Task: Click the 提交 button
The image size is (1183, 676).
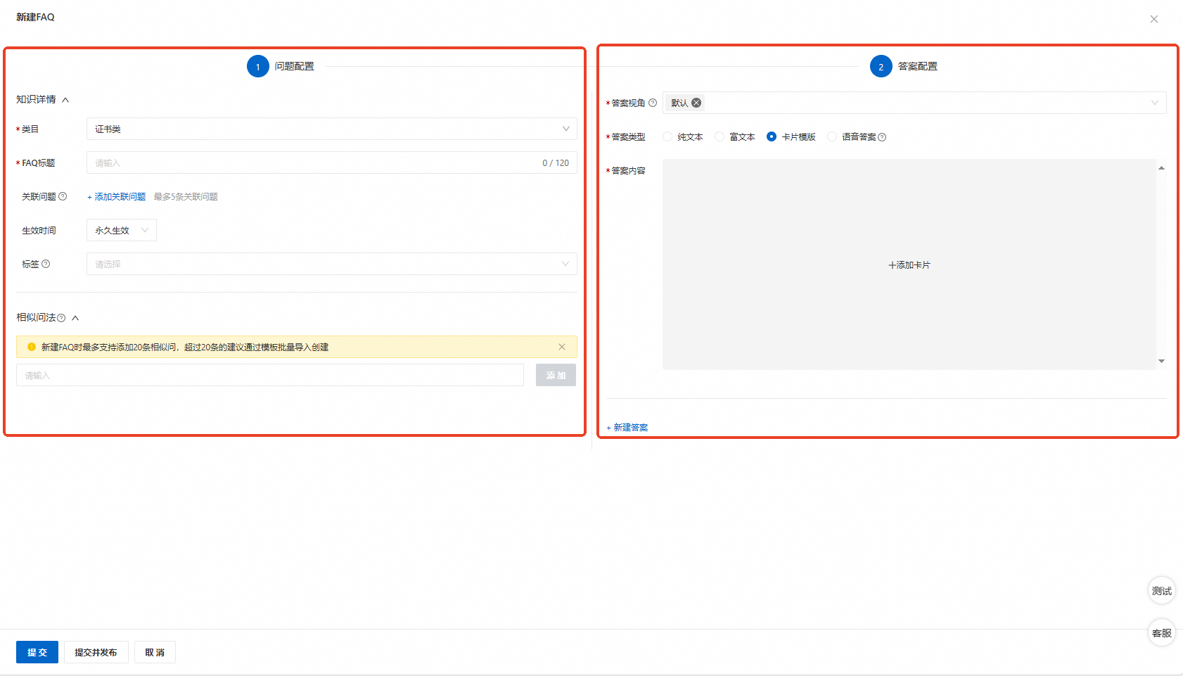Action: click(37, 652)
